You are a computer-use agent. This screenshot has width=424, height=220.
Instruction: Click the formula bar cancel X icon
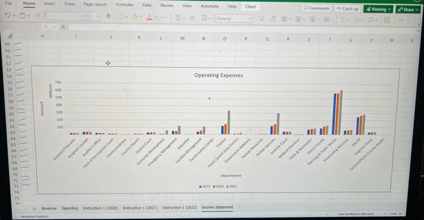coord(45,27)
